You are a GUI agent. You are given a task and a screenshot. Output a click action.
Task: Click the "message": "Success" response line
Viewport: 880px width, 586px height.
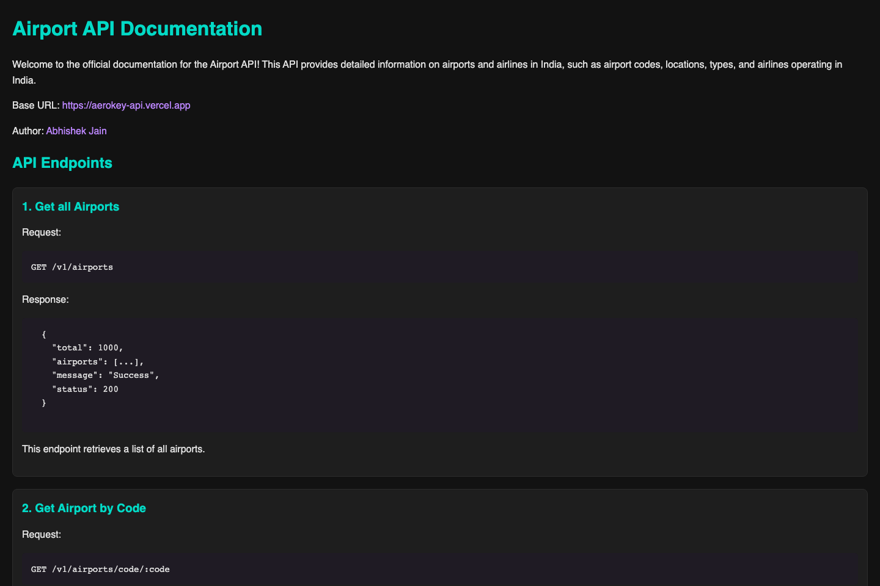(105, 375)
